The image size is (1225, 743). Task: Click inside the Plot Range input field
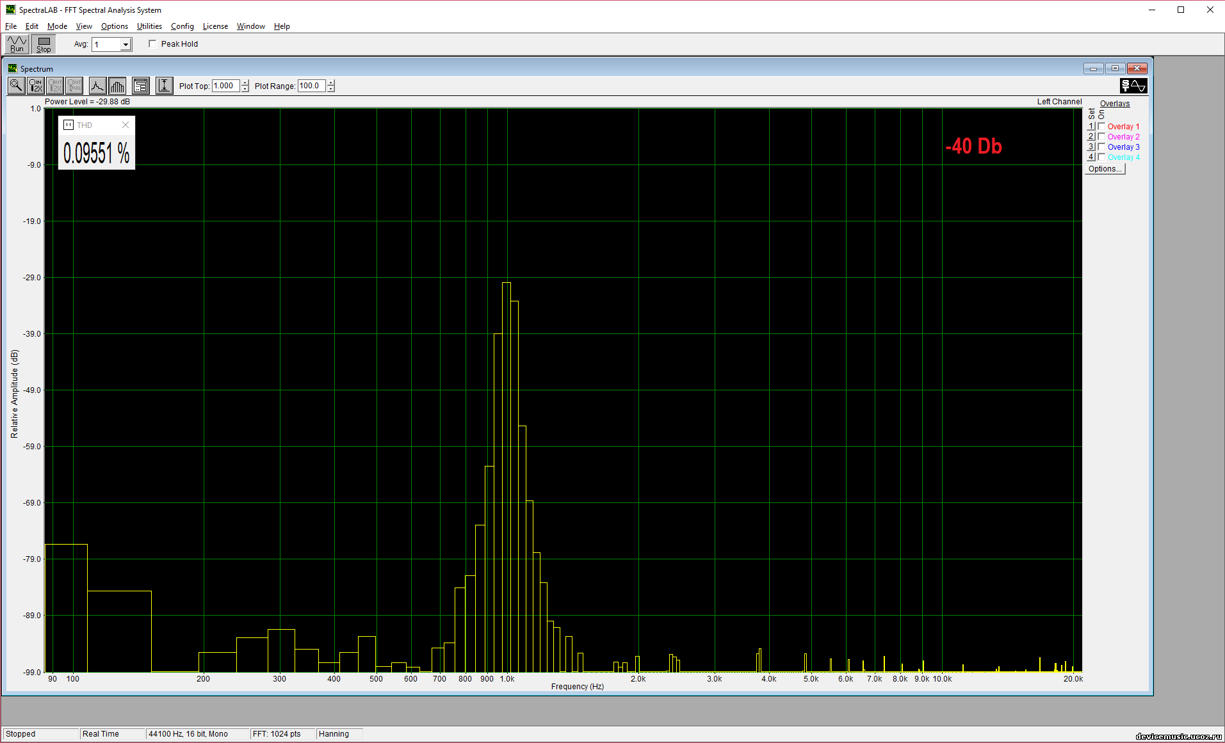(311, 86)
